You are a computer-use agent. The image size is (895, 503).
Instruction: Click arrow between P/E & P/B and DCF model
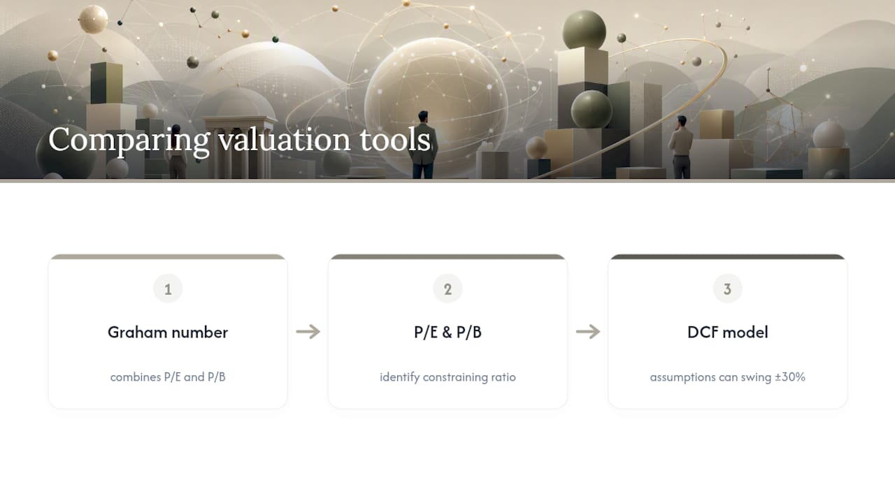tap(588, 332)
